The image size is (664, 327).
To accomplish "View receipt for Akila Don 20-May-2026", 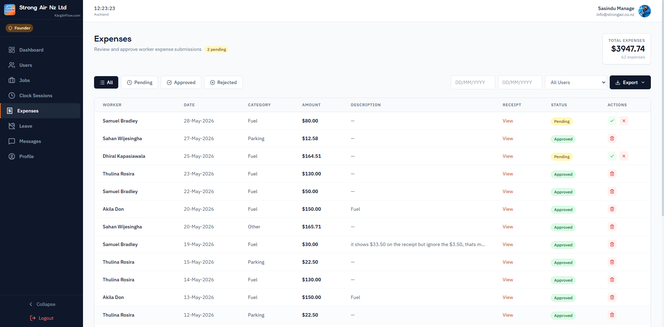I will pos(508,209).
